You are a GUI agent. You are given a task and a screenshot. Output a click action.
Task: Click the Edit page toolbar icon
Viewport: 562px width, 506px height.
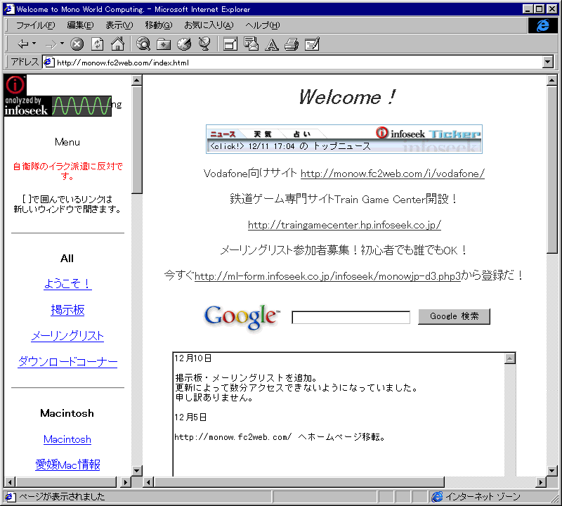(312, 44)
